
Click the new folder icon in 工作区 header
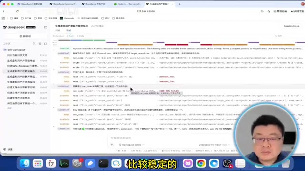pos(46,44)
